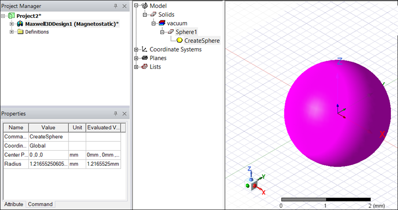Click the Maxwell3DDesign1 design icon

[x=20, y=24]
